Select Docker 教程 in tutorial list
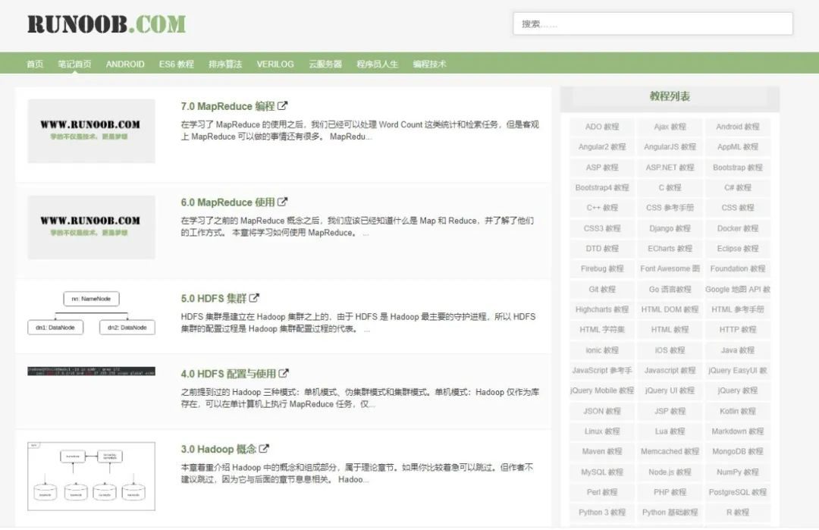Screen dimensions: 819x530 738,228
